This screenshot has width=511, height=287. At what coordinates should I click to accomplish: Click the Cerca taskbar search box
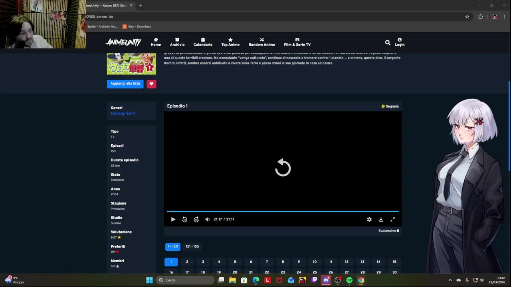[185, 280]
